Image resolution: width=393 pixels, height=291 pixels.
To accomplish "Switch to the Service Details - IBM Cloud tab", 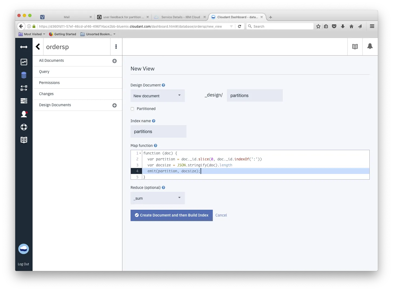I will [180, 17].
